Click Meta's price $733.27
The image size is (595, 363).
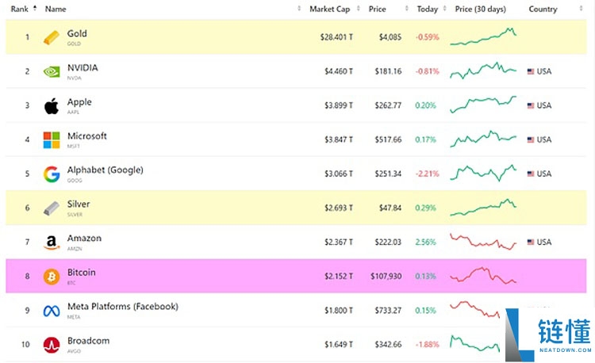[x=388, y=311]
